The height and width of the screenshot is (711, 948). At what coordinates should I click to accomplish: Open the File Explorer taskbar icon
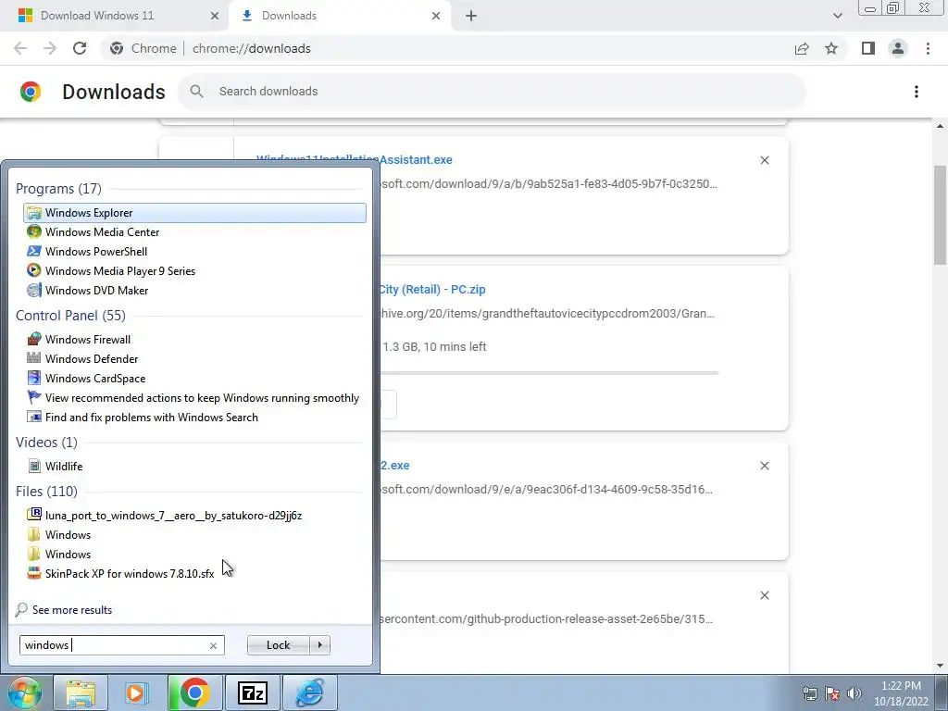click(x=81, y=692)
